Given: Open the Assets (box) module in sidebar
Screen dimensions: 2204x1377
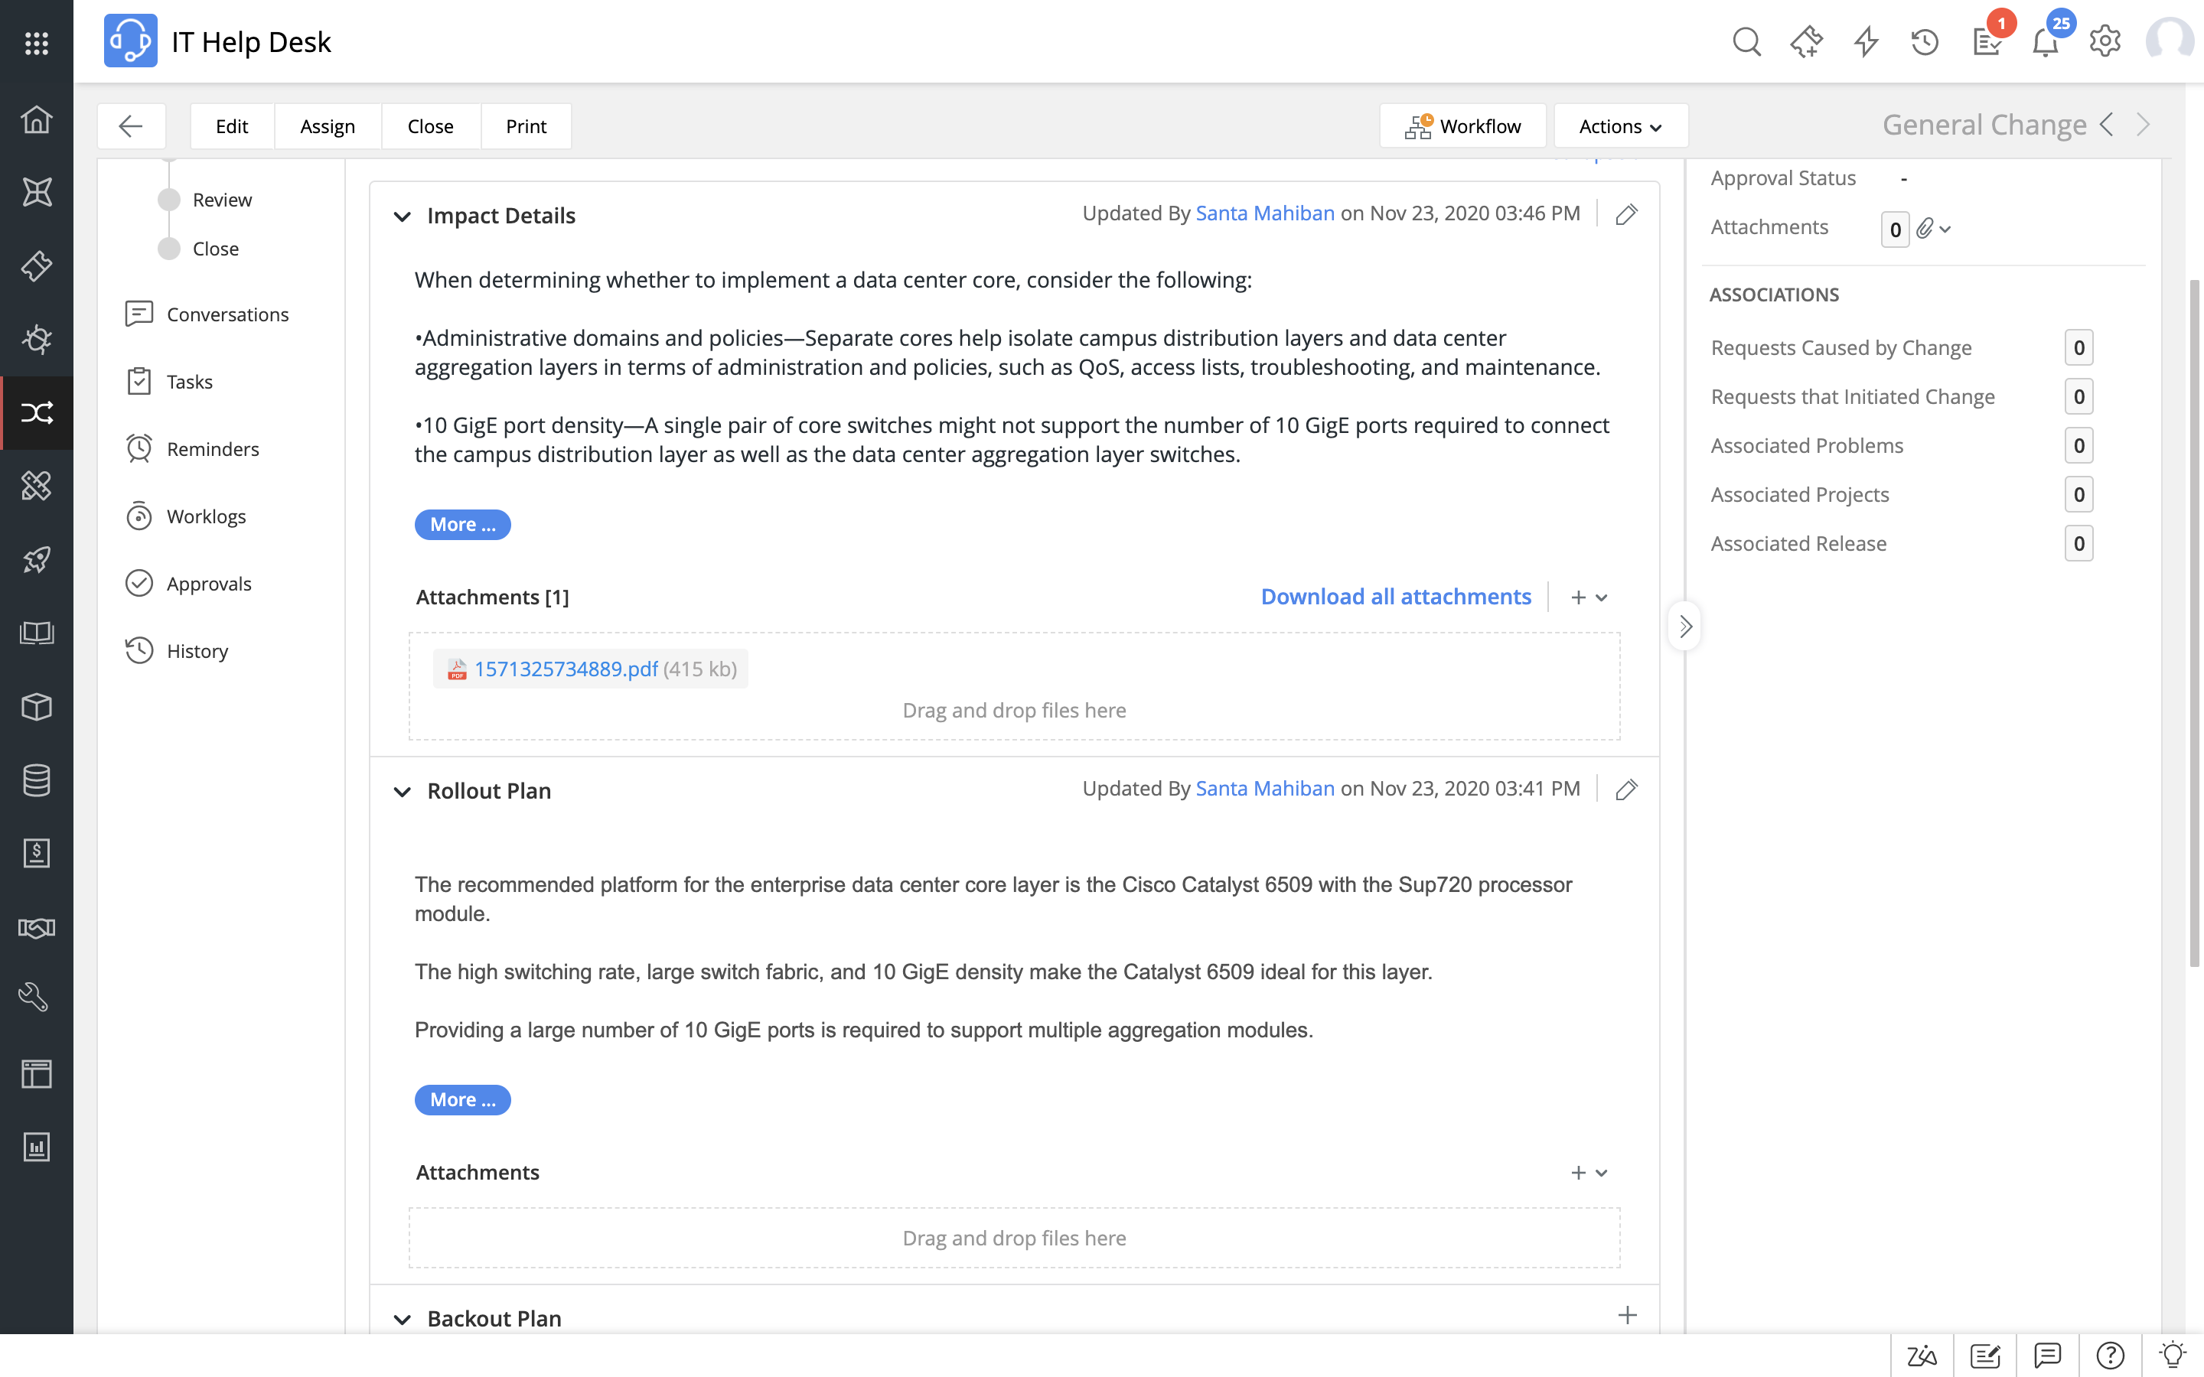Looking at the screenshot, I should tap(37, 708).
